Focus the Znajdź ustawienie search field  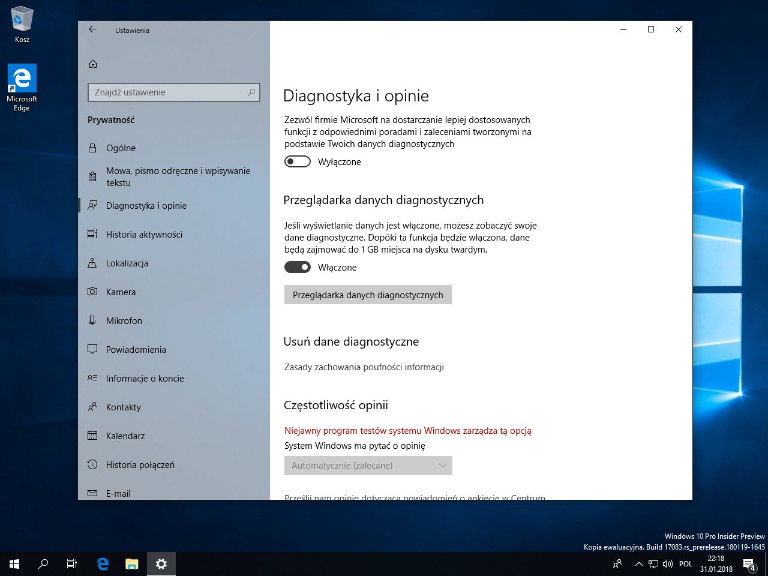pos(174,92)
